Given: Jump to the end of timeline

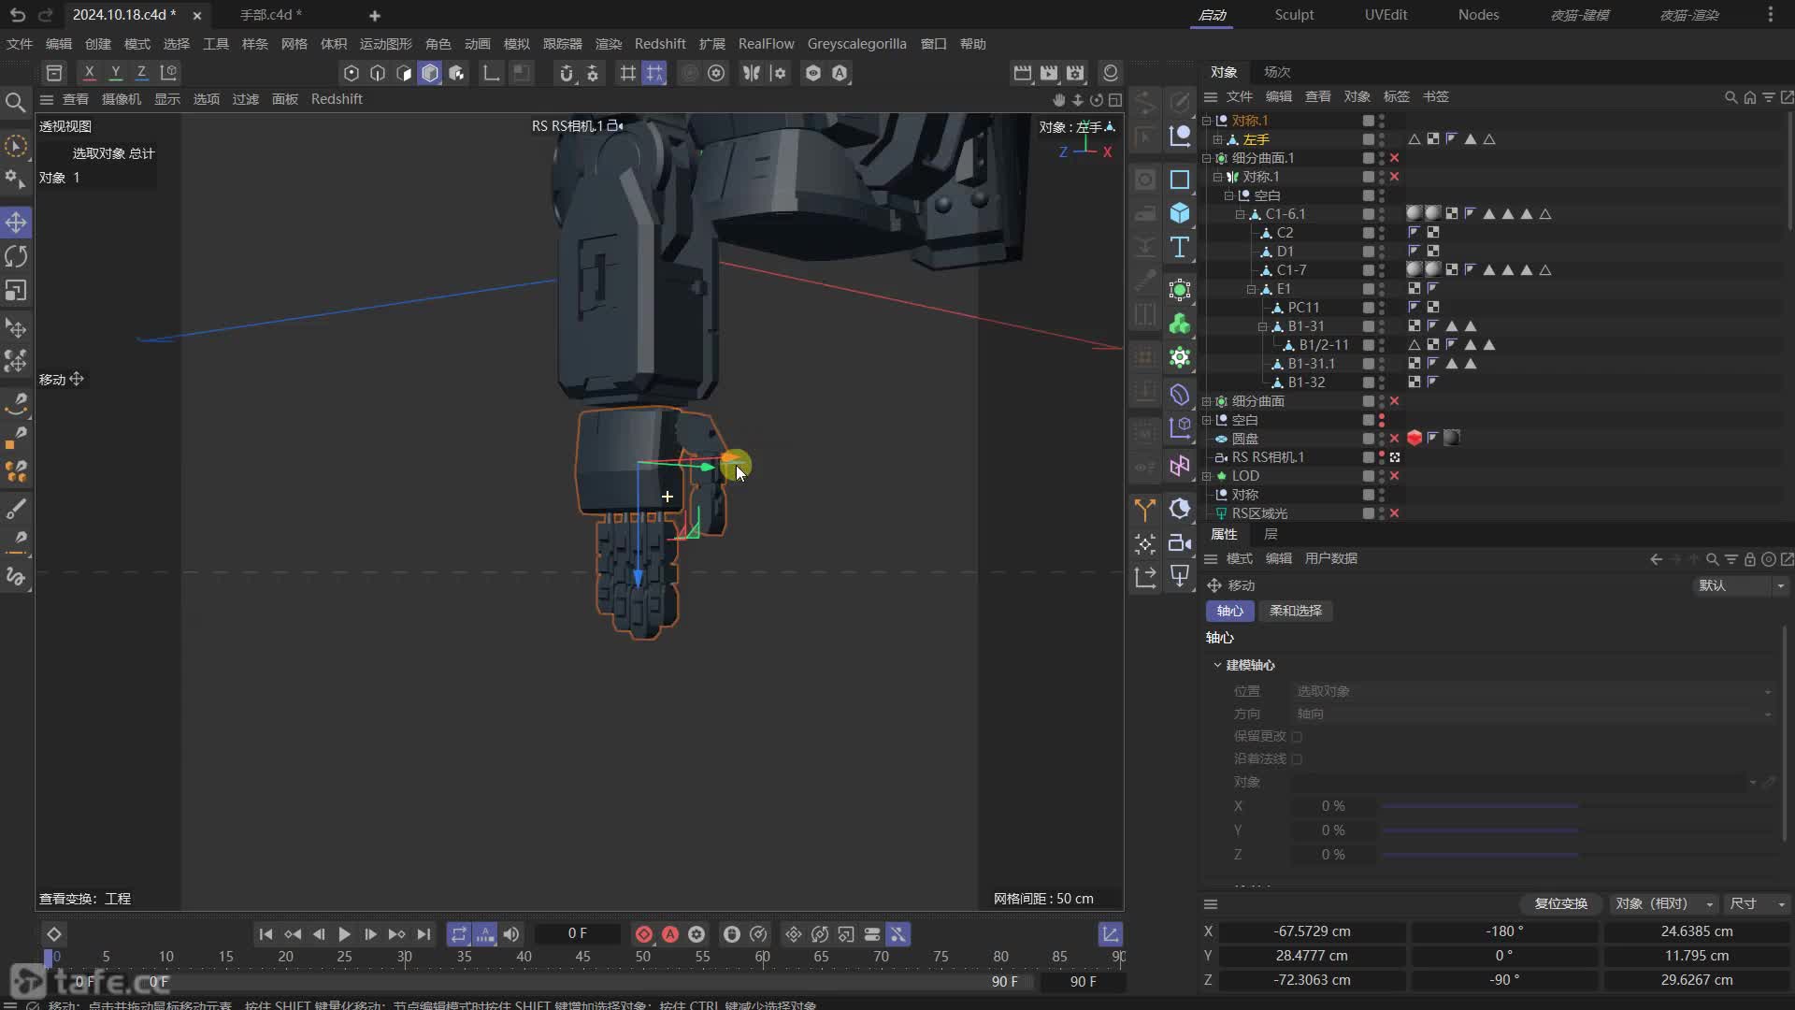Looking at the screenshot, I should [424, 934].
